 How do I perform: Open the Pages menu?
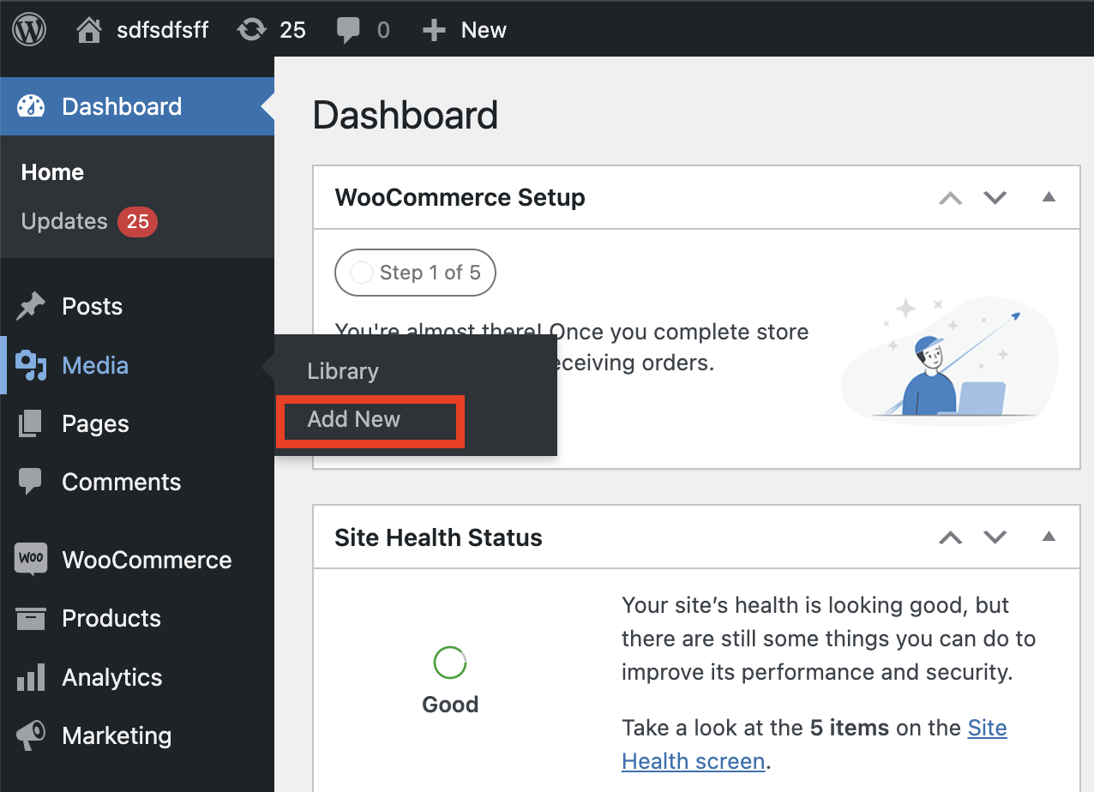(x=137, y=423)
